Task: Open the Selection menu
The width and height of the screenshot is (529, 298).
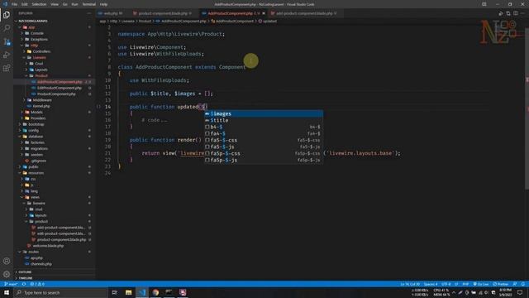Action: (39, 4)
